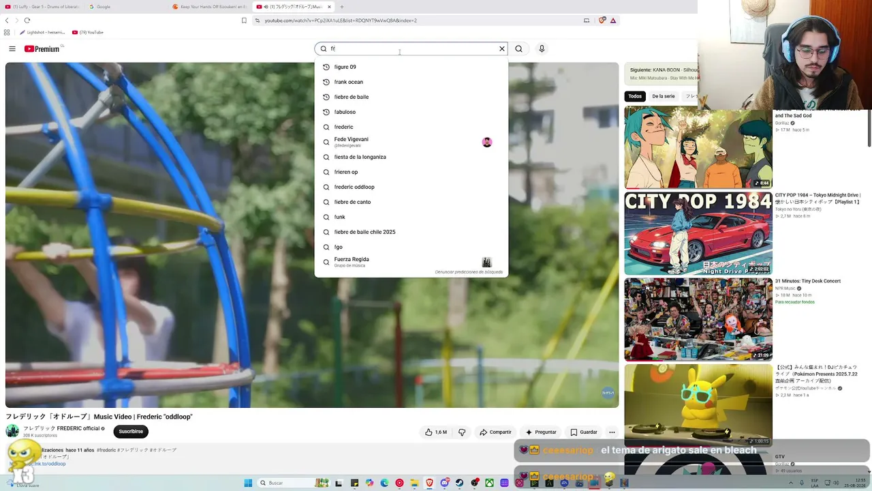This screenshot has height=491, width=872.
Task: Pick the "frank ocean" history suggestion
Action: [x=411, y=82]
